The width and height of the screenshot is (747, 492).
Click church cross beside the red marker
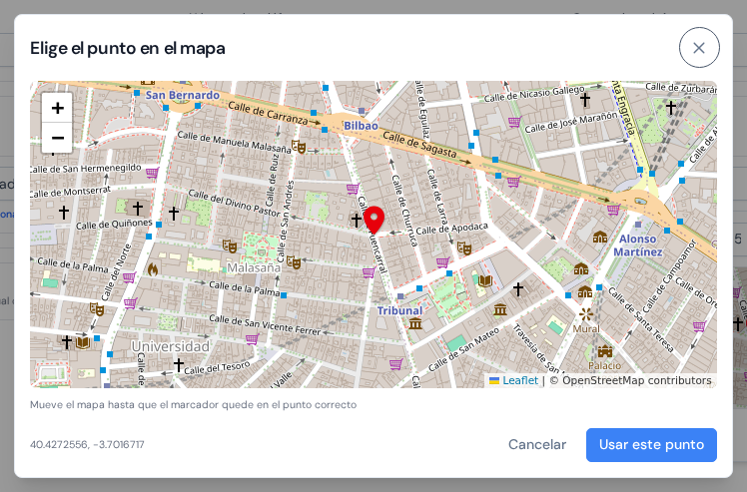(x=357, y=220)
